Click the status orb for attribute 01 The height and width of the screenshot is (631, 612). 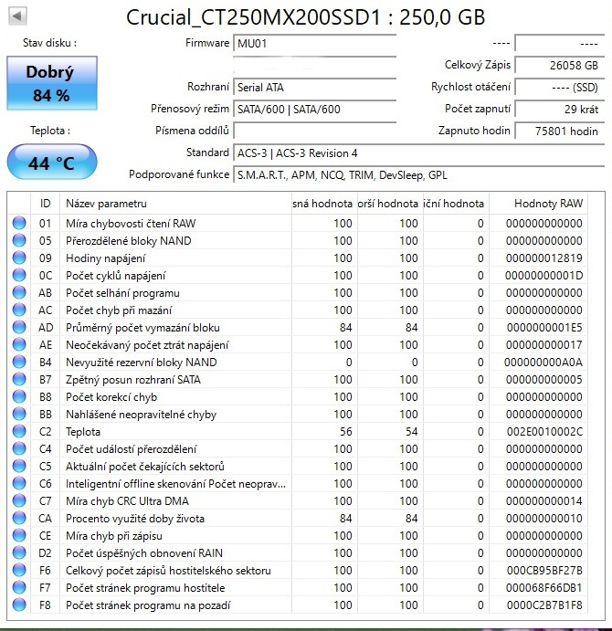tap(19, 223)
